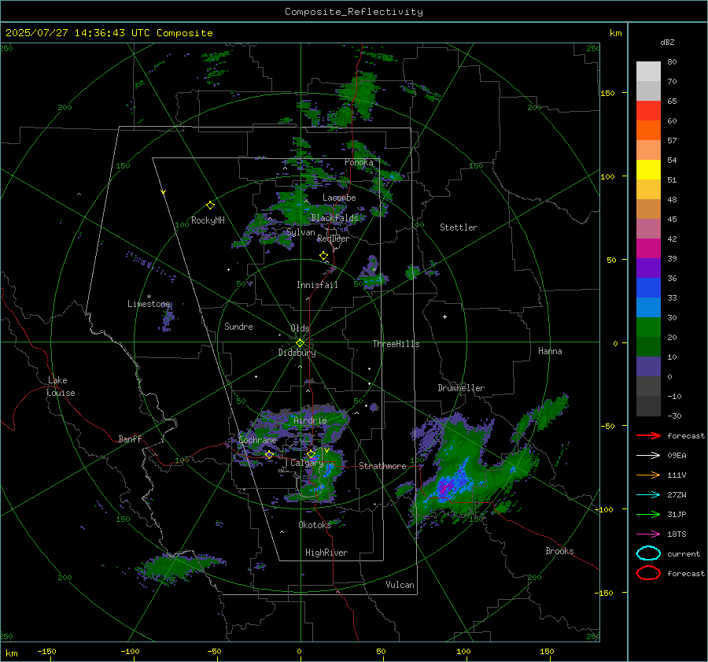
Task: Click the Airdrie city label
Action: [x=310, y=420]
